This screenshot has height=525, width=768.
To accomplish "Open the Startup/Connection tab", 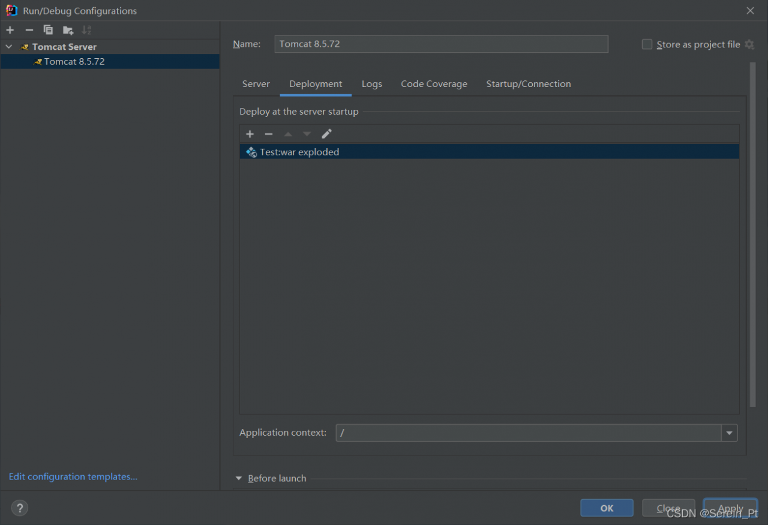I will coord(528,84).
